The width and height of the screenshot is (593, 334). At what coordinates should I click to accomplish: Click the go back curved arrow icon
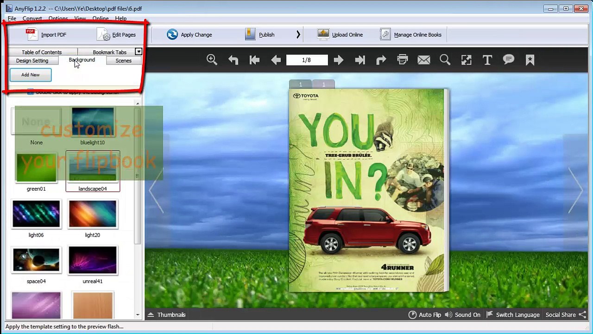[233, 60]
